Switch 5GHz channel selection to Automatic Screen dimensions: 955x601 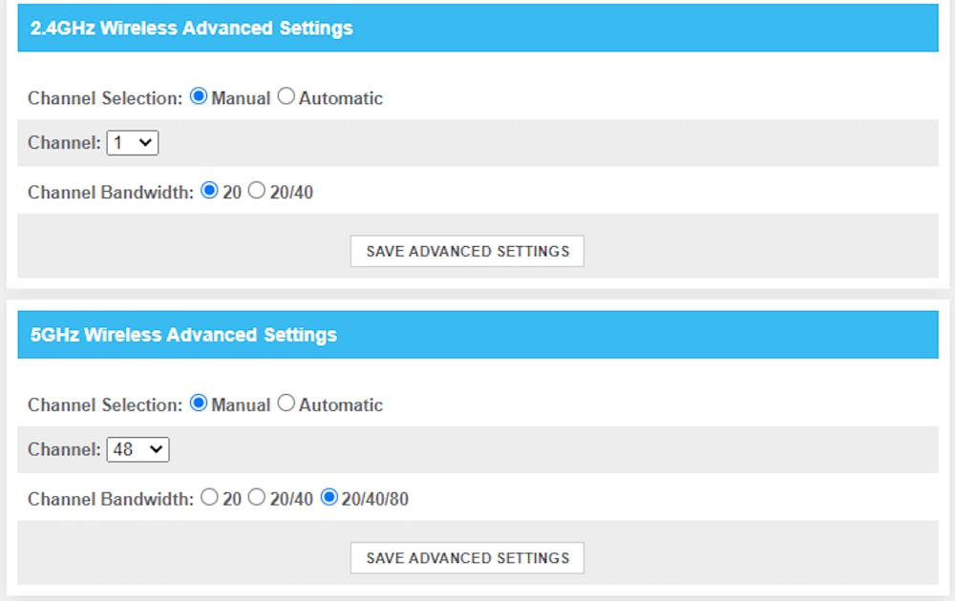point(286,404)
